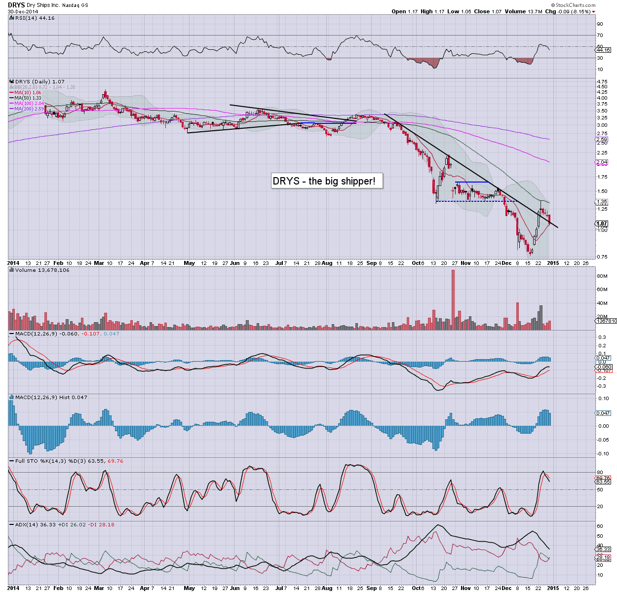The image size is (617, 592).
Task: Click the 'Volume 13.7M' header value
Action: pyautogui.click(x=524, y=11)
